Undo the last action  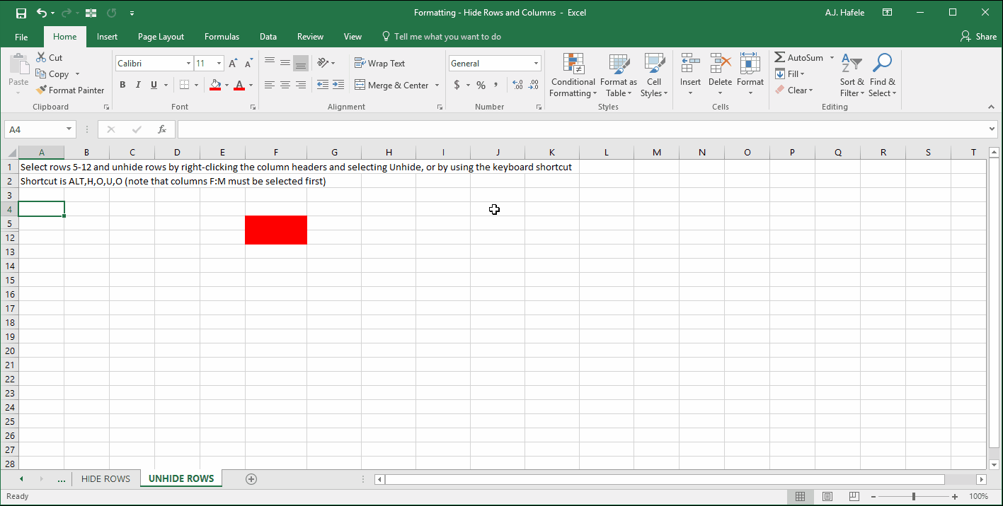click(x=42, y=13)
